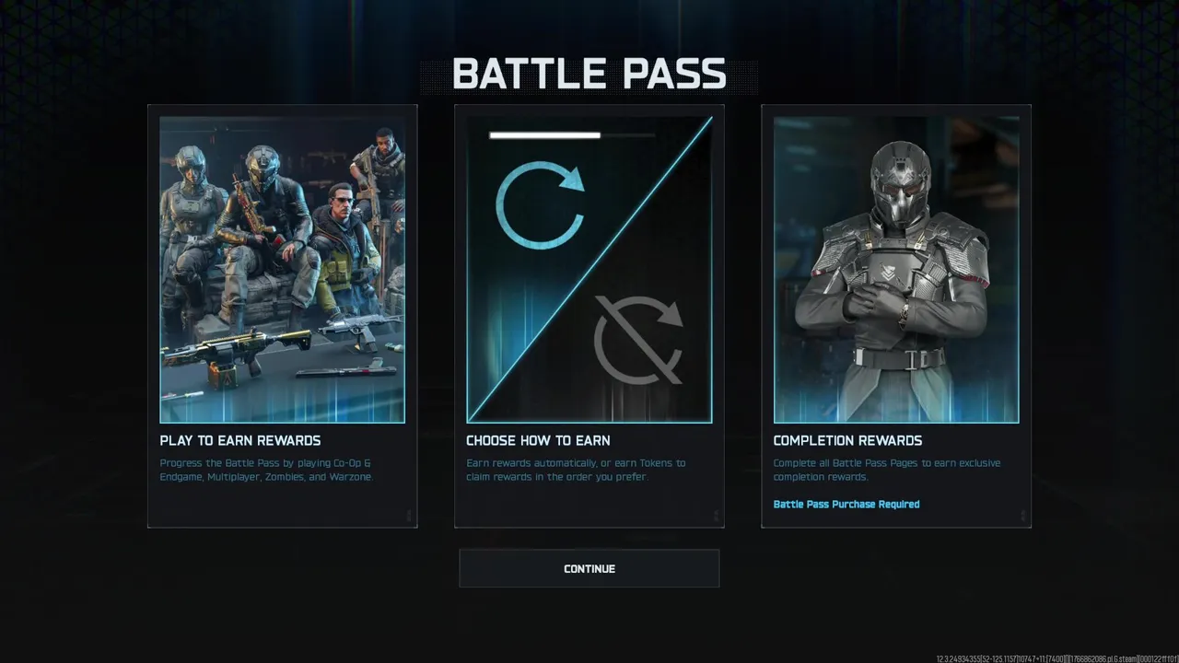Open the Choose How to Earn heading
The width and height of the screenshot is (1179, 663).
538,440
